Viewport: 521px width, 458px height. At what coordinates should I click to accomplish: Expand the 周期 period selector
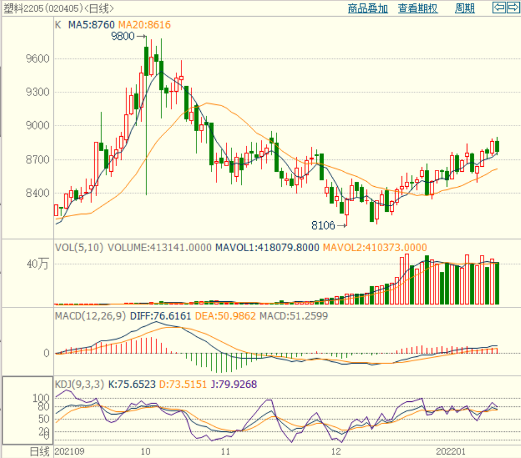(x=465, y=8)
